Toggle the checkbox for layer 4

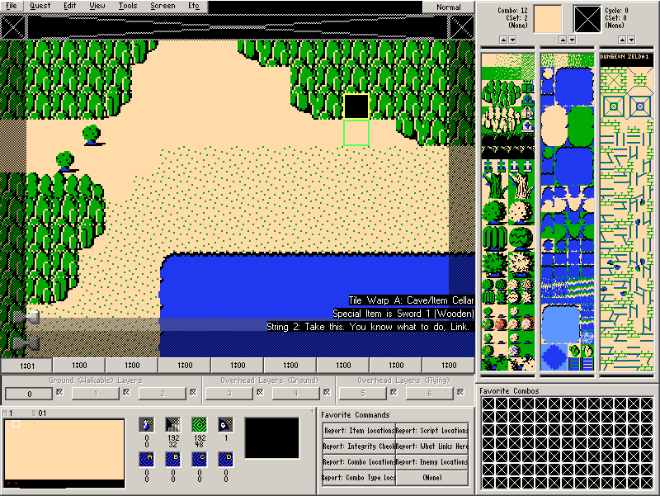[327, 392]
